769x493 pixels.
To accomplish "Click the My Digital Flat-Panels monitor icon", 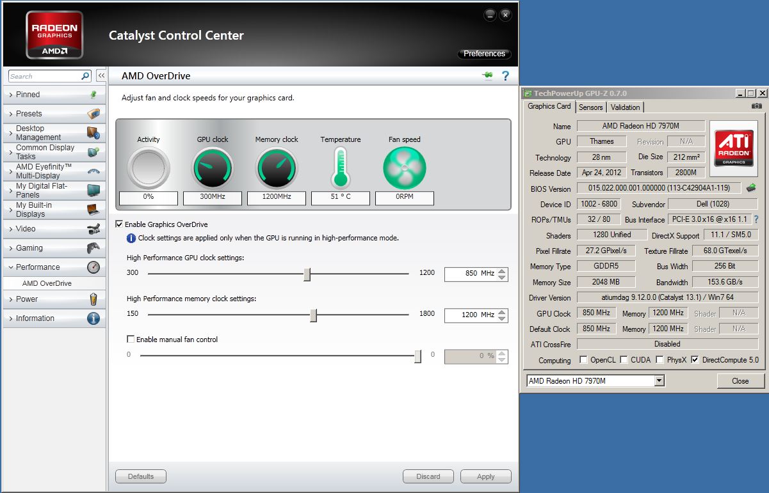I will click(x=93, y=191).
